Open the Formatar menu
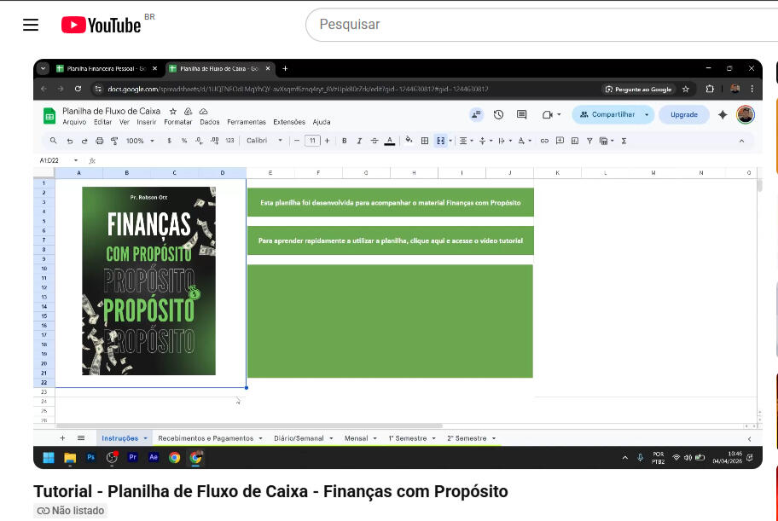The image size is (778, 521). coord(178,122)
